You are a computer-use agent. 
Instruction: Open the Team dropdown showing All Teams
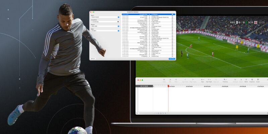118,30
